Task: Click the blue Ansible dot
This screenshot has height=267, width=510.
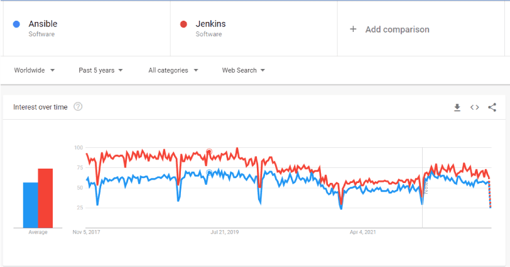Action: 17,24
